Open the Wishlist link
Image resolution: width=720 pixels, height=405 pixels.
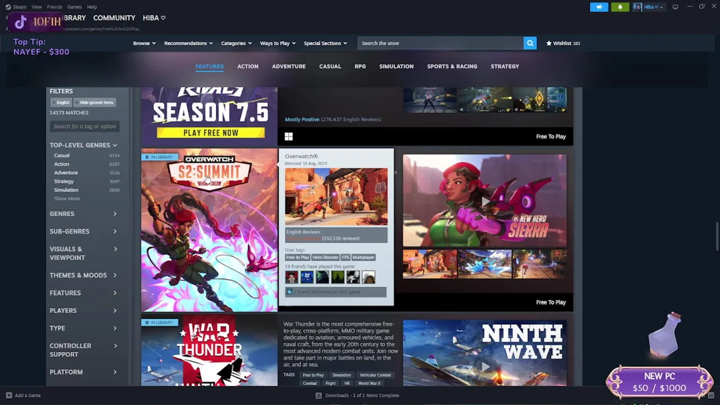pyautogui.click(x=563, y=43)
